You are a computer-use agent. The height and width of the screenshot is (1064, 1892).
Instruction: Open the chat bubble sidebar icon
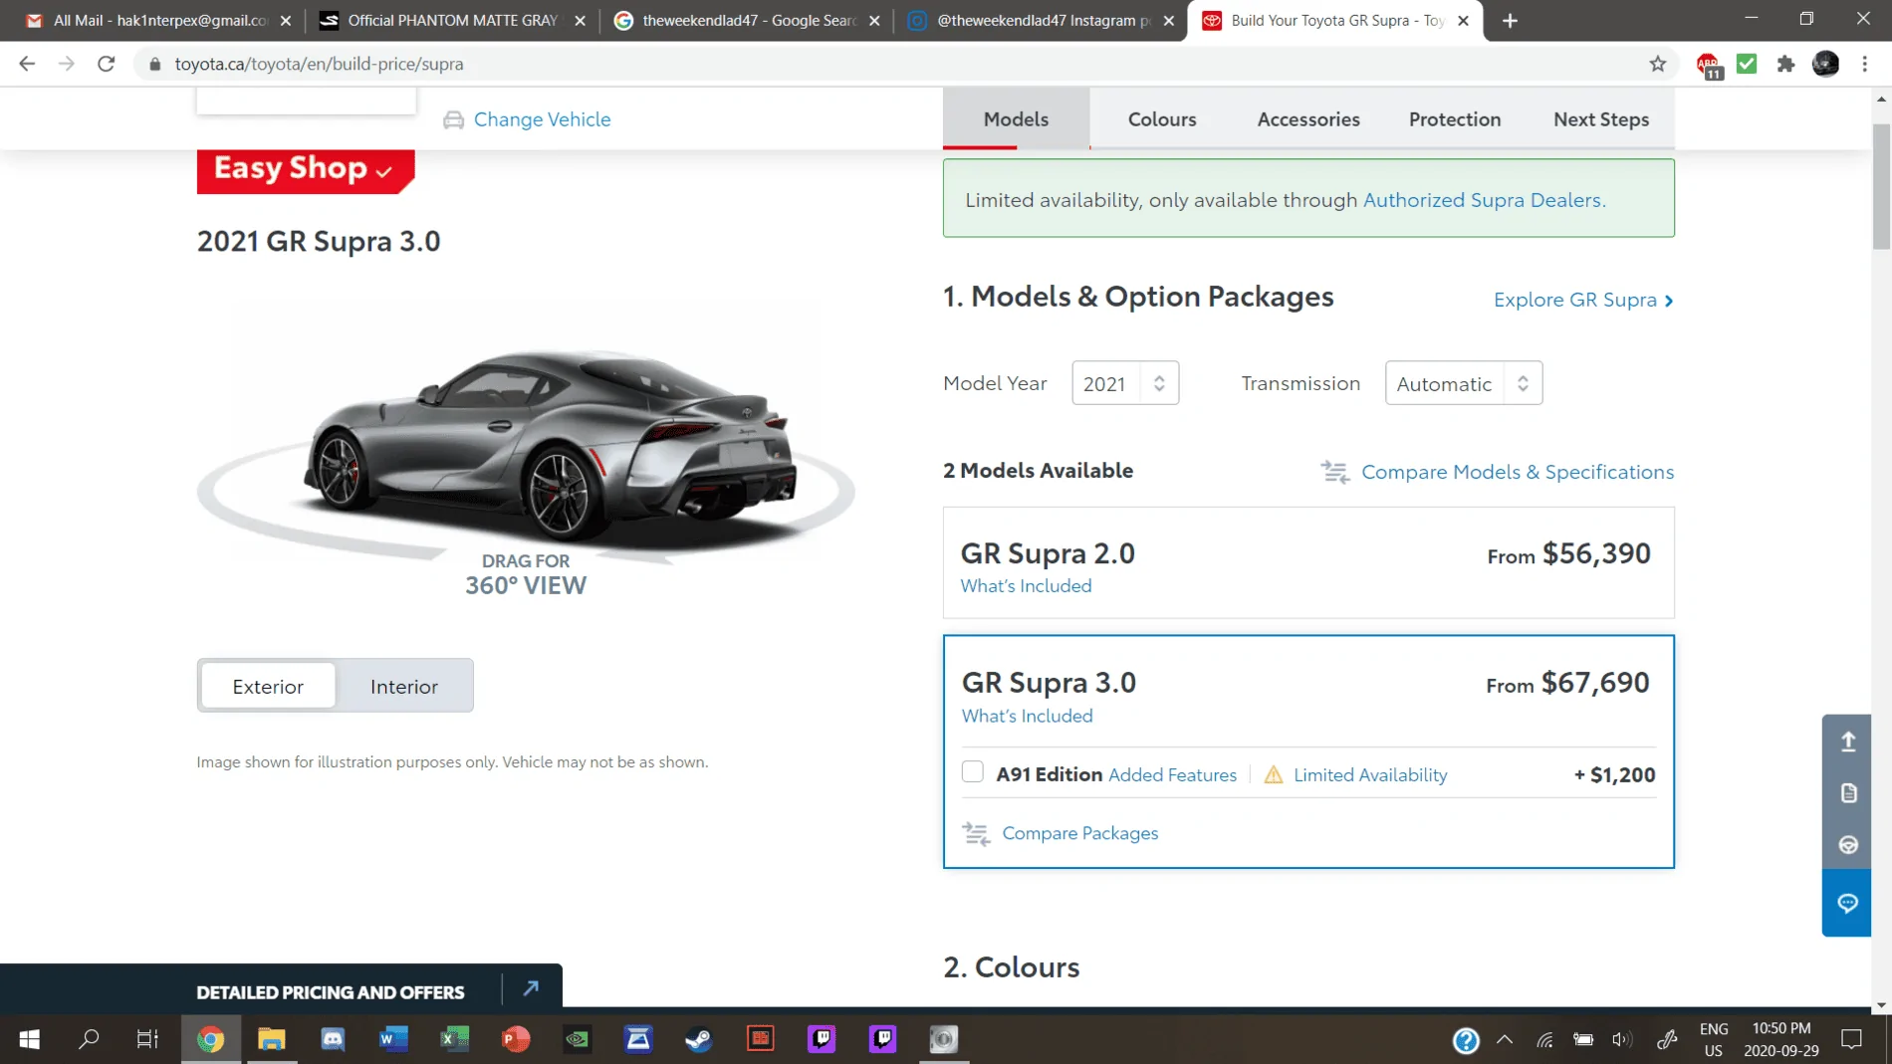coord(1847,903)
